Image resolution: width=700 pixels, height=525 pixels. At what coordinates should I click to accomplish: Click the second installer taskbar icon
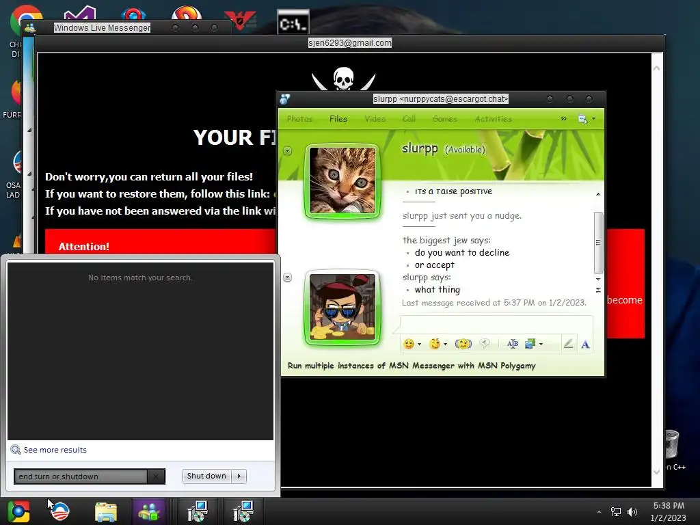[243, 511]
